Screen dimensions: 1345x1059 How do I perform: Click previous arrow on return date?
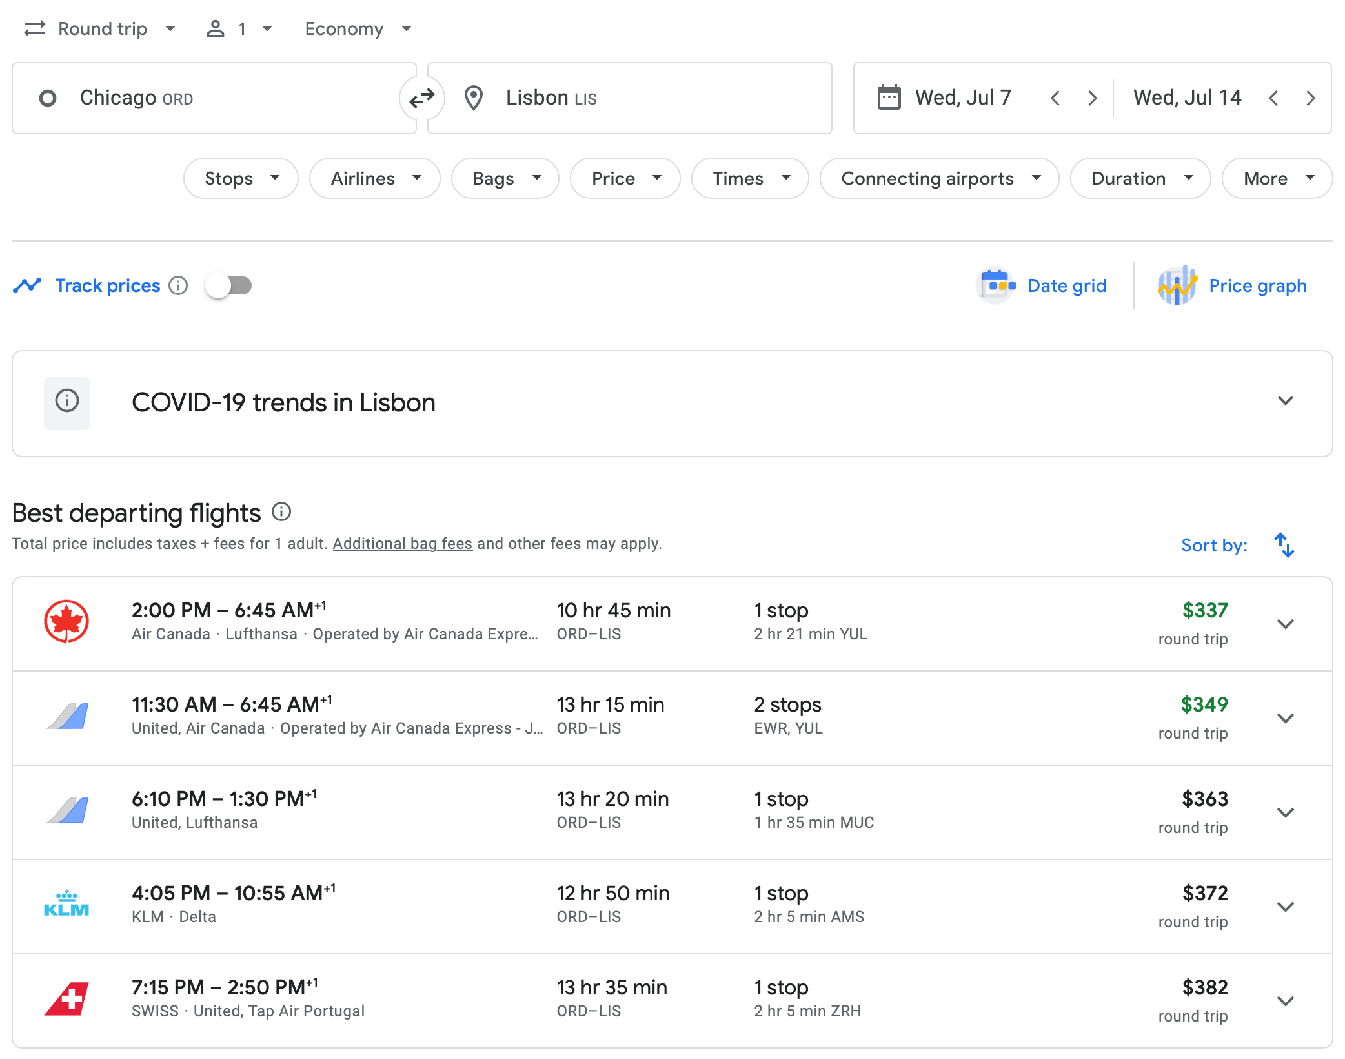[1273, 98]
